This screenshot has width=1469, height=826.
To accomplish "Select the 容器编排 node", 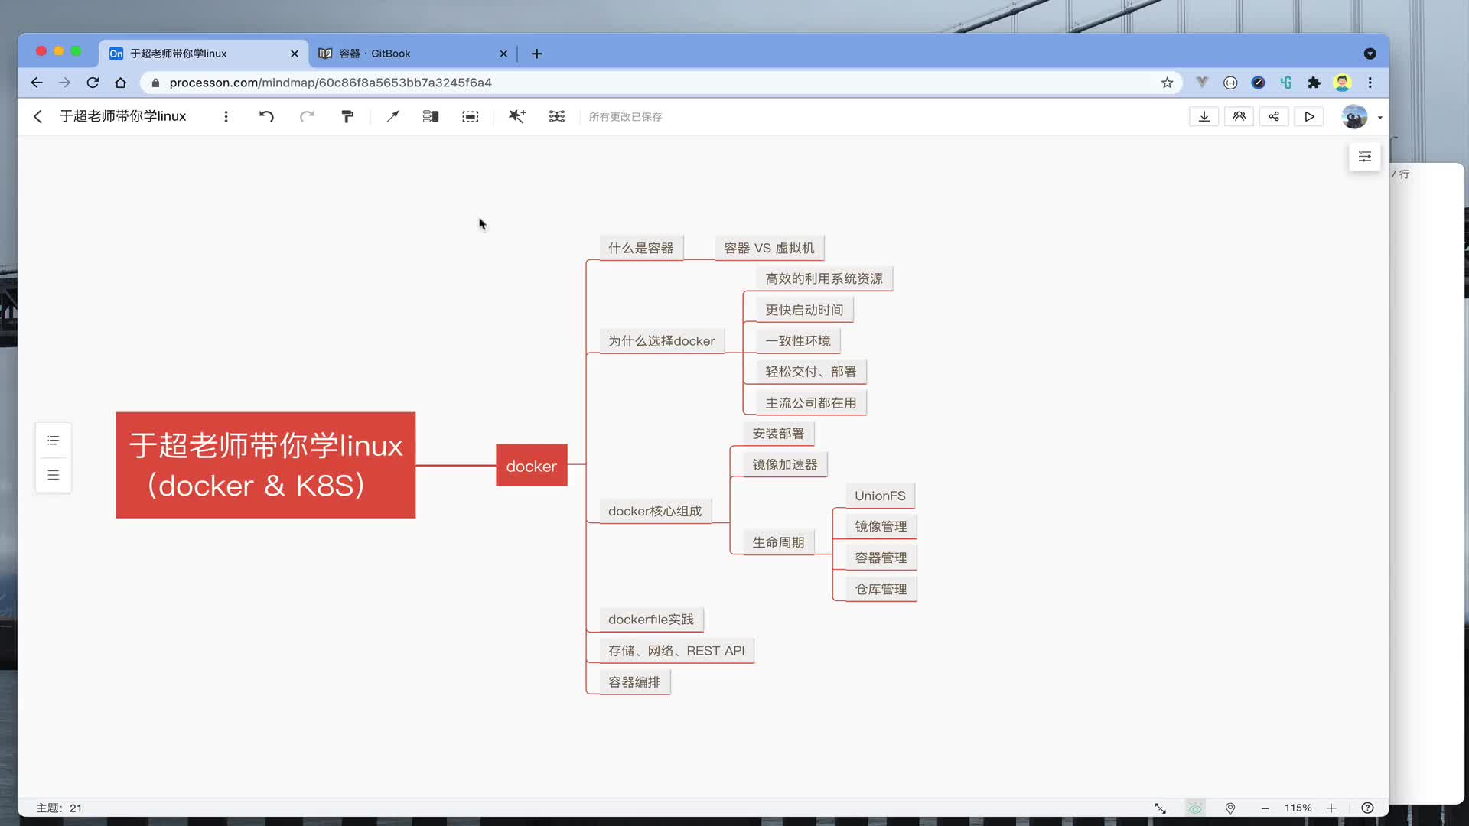I will [x=634, y=682].
